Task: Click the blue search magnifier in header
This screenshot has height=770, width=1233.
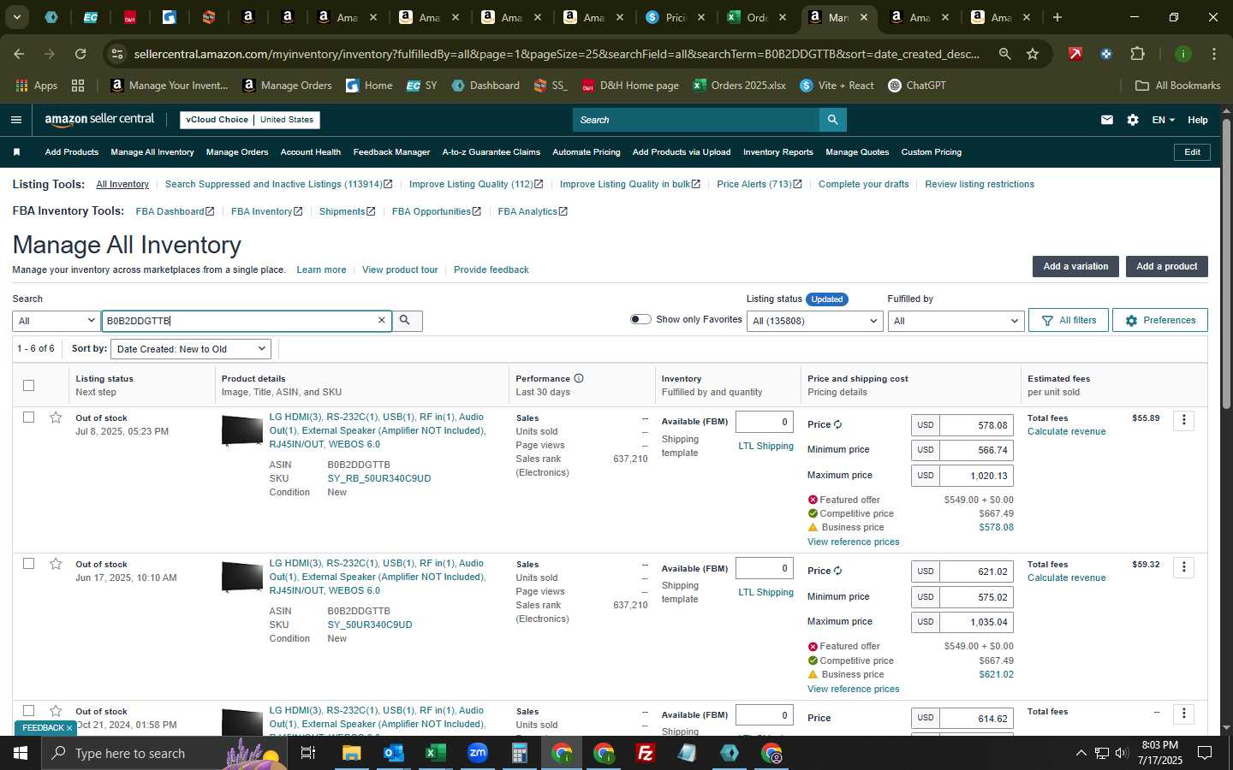Action: point(832,120)
